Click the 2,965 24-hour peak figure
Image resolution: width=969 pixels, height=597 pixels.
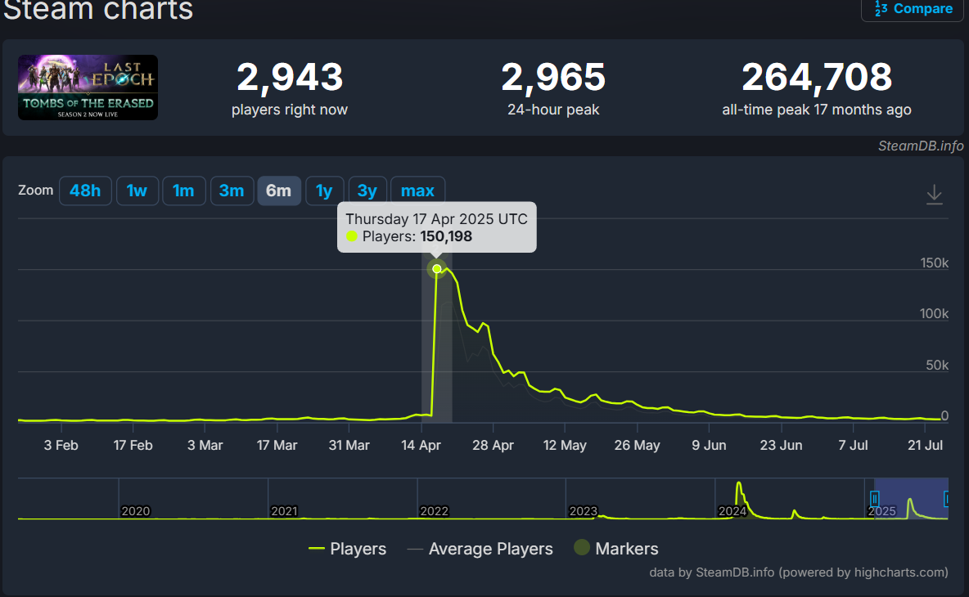553,77
